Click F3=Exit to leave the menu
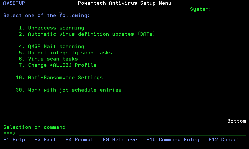 [x=45, y=140]
